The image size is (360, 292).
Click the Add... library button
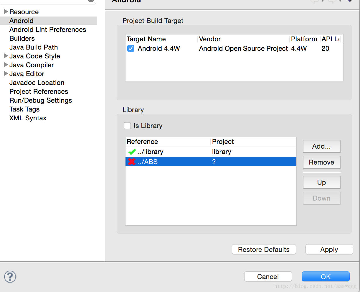coord(321,146)
